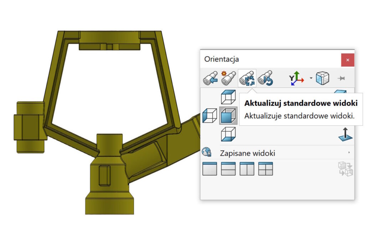Click the Y up-axis triad icon
385x240 pixels.
click(x=297, y=78)
